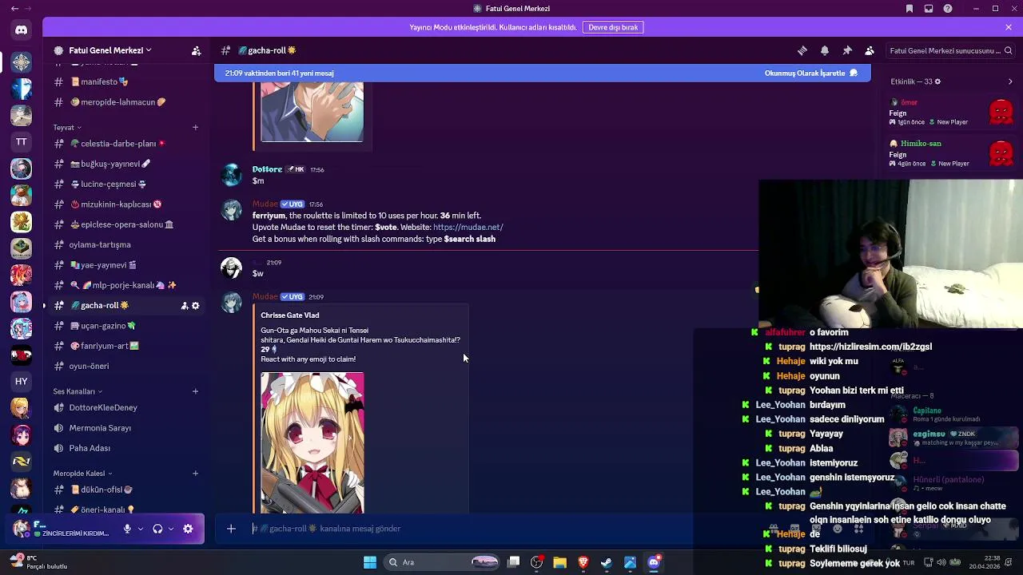The image size is (1023, 575).
Task: Open invite people icon beside server name
Action: coord(196,50)
